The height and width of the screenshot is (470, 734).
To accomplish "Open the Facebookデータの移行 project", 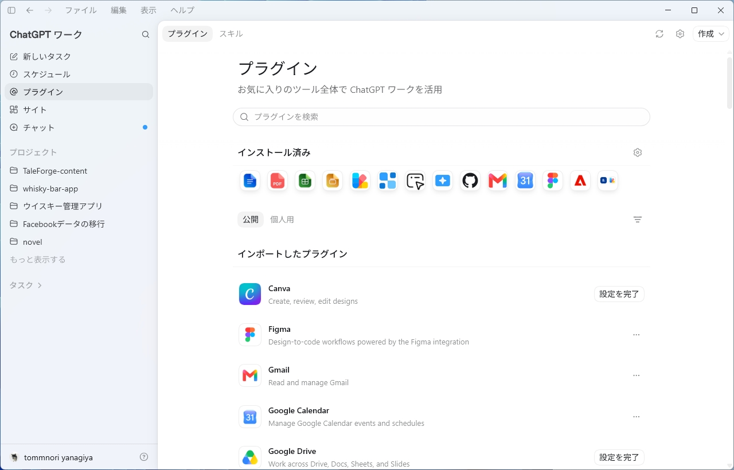I will coord(79,224).
